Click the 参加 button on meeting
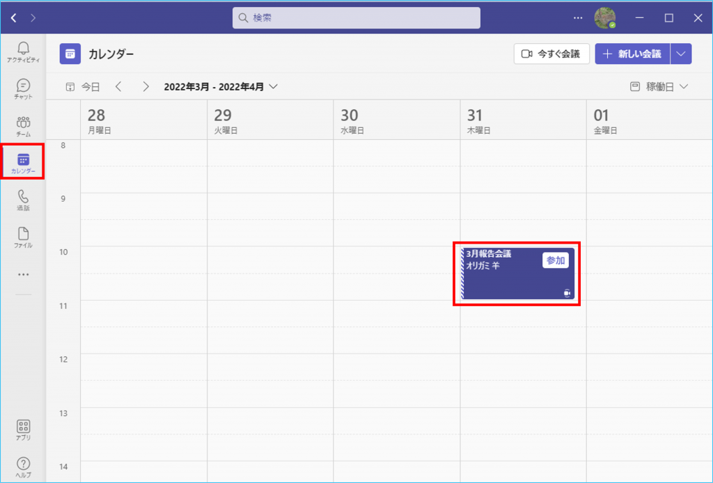Viewport: 713px width, 483px height. pyautogui.click(x=556, y=260)
